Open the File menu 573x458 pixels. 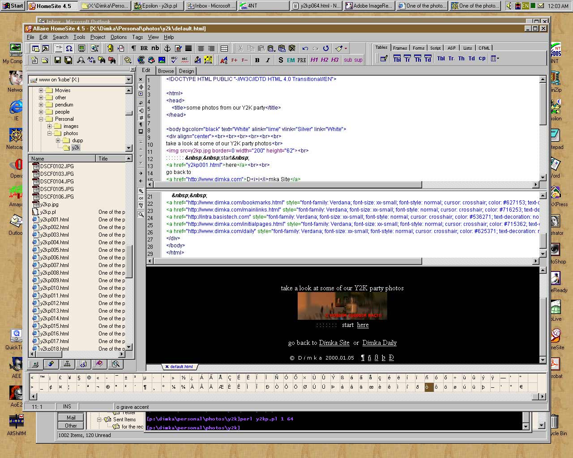(x=30, y=37)
